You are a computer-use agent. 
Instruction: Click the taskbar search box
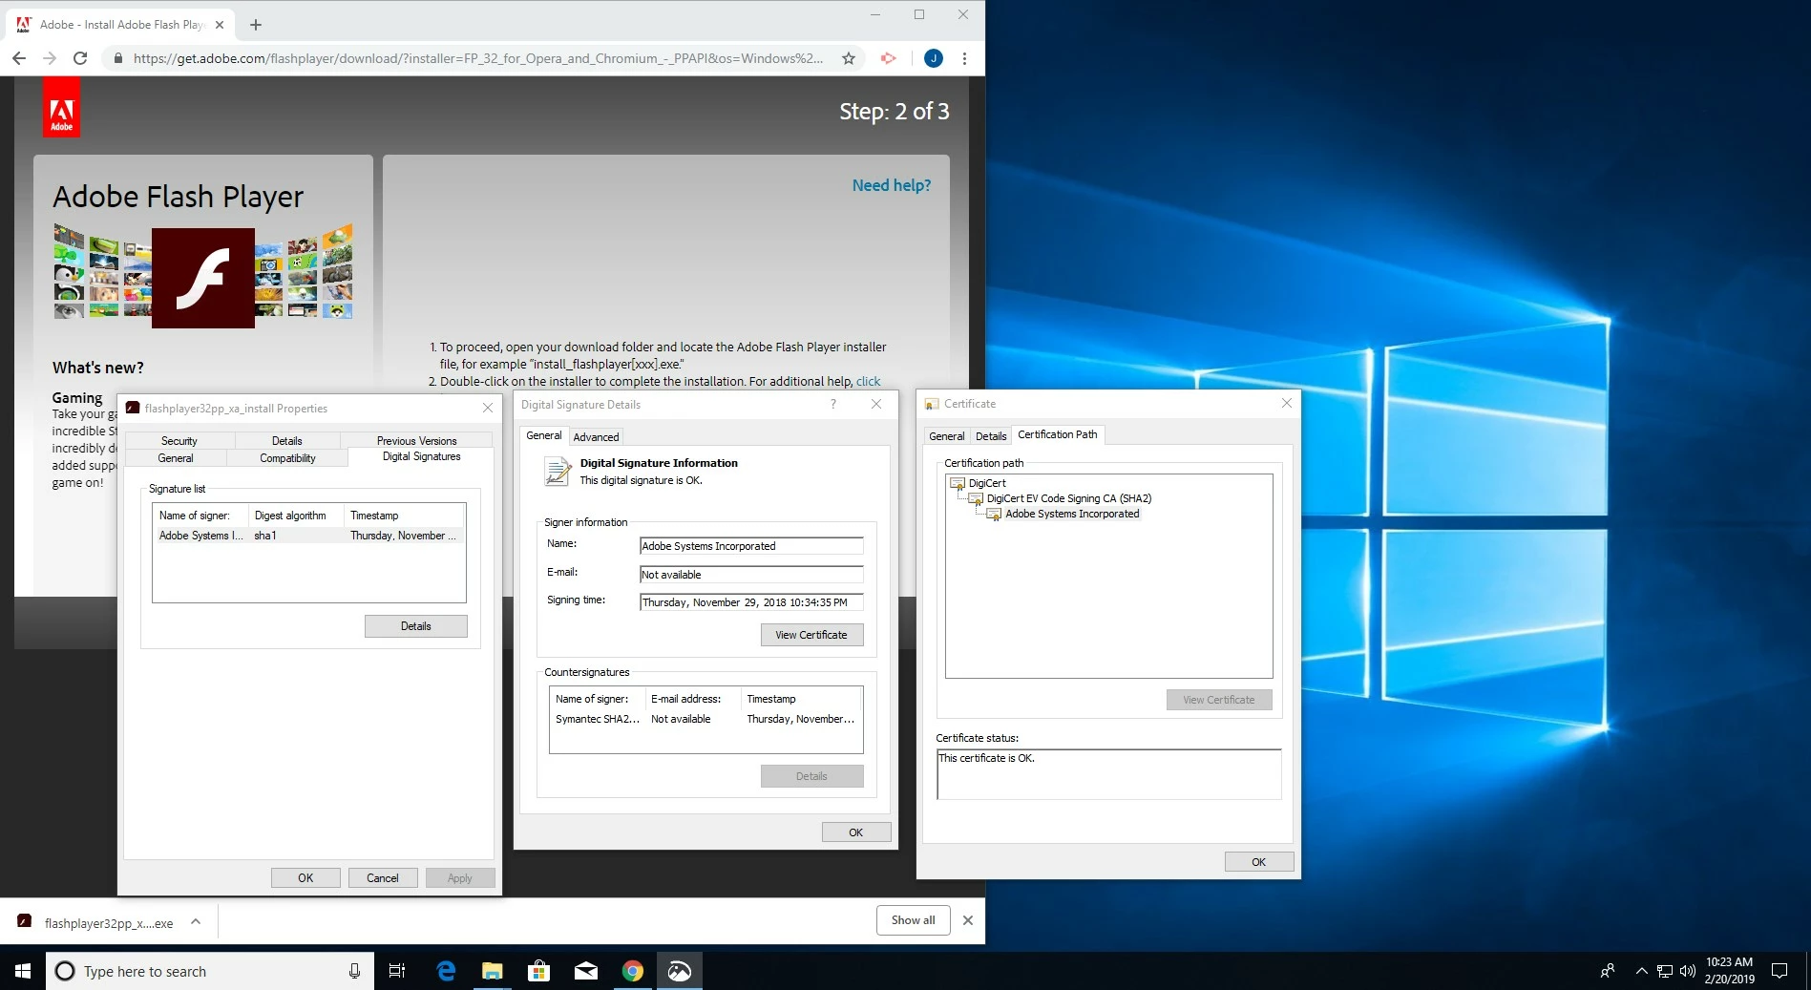tap(210, 971)
